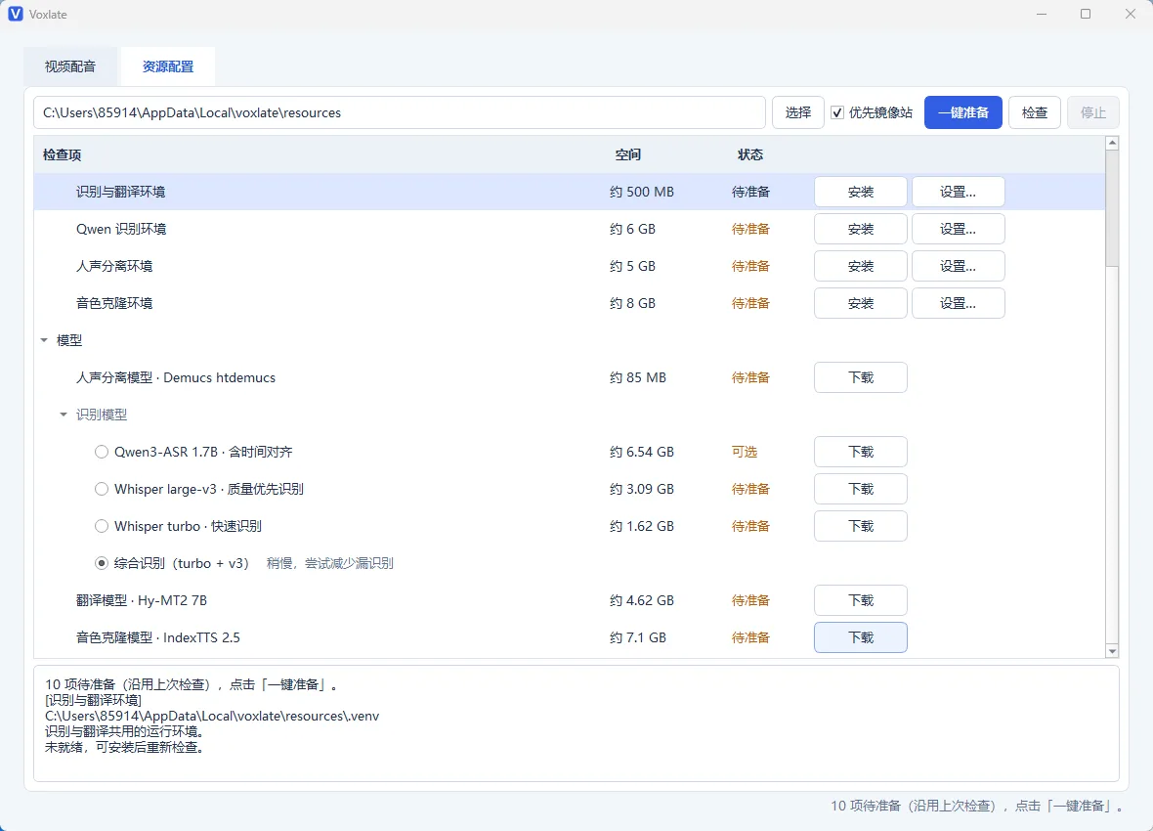Screen dimensions: 1153x831
Task: Start the 一键准备 action
Action: click(x=962, y=112)
